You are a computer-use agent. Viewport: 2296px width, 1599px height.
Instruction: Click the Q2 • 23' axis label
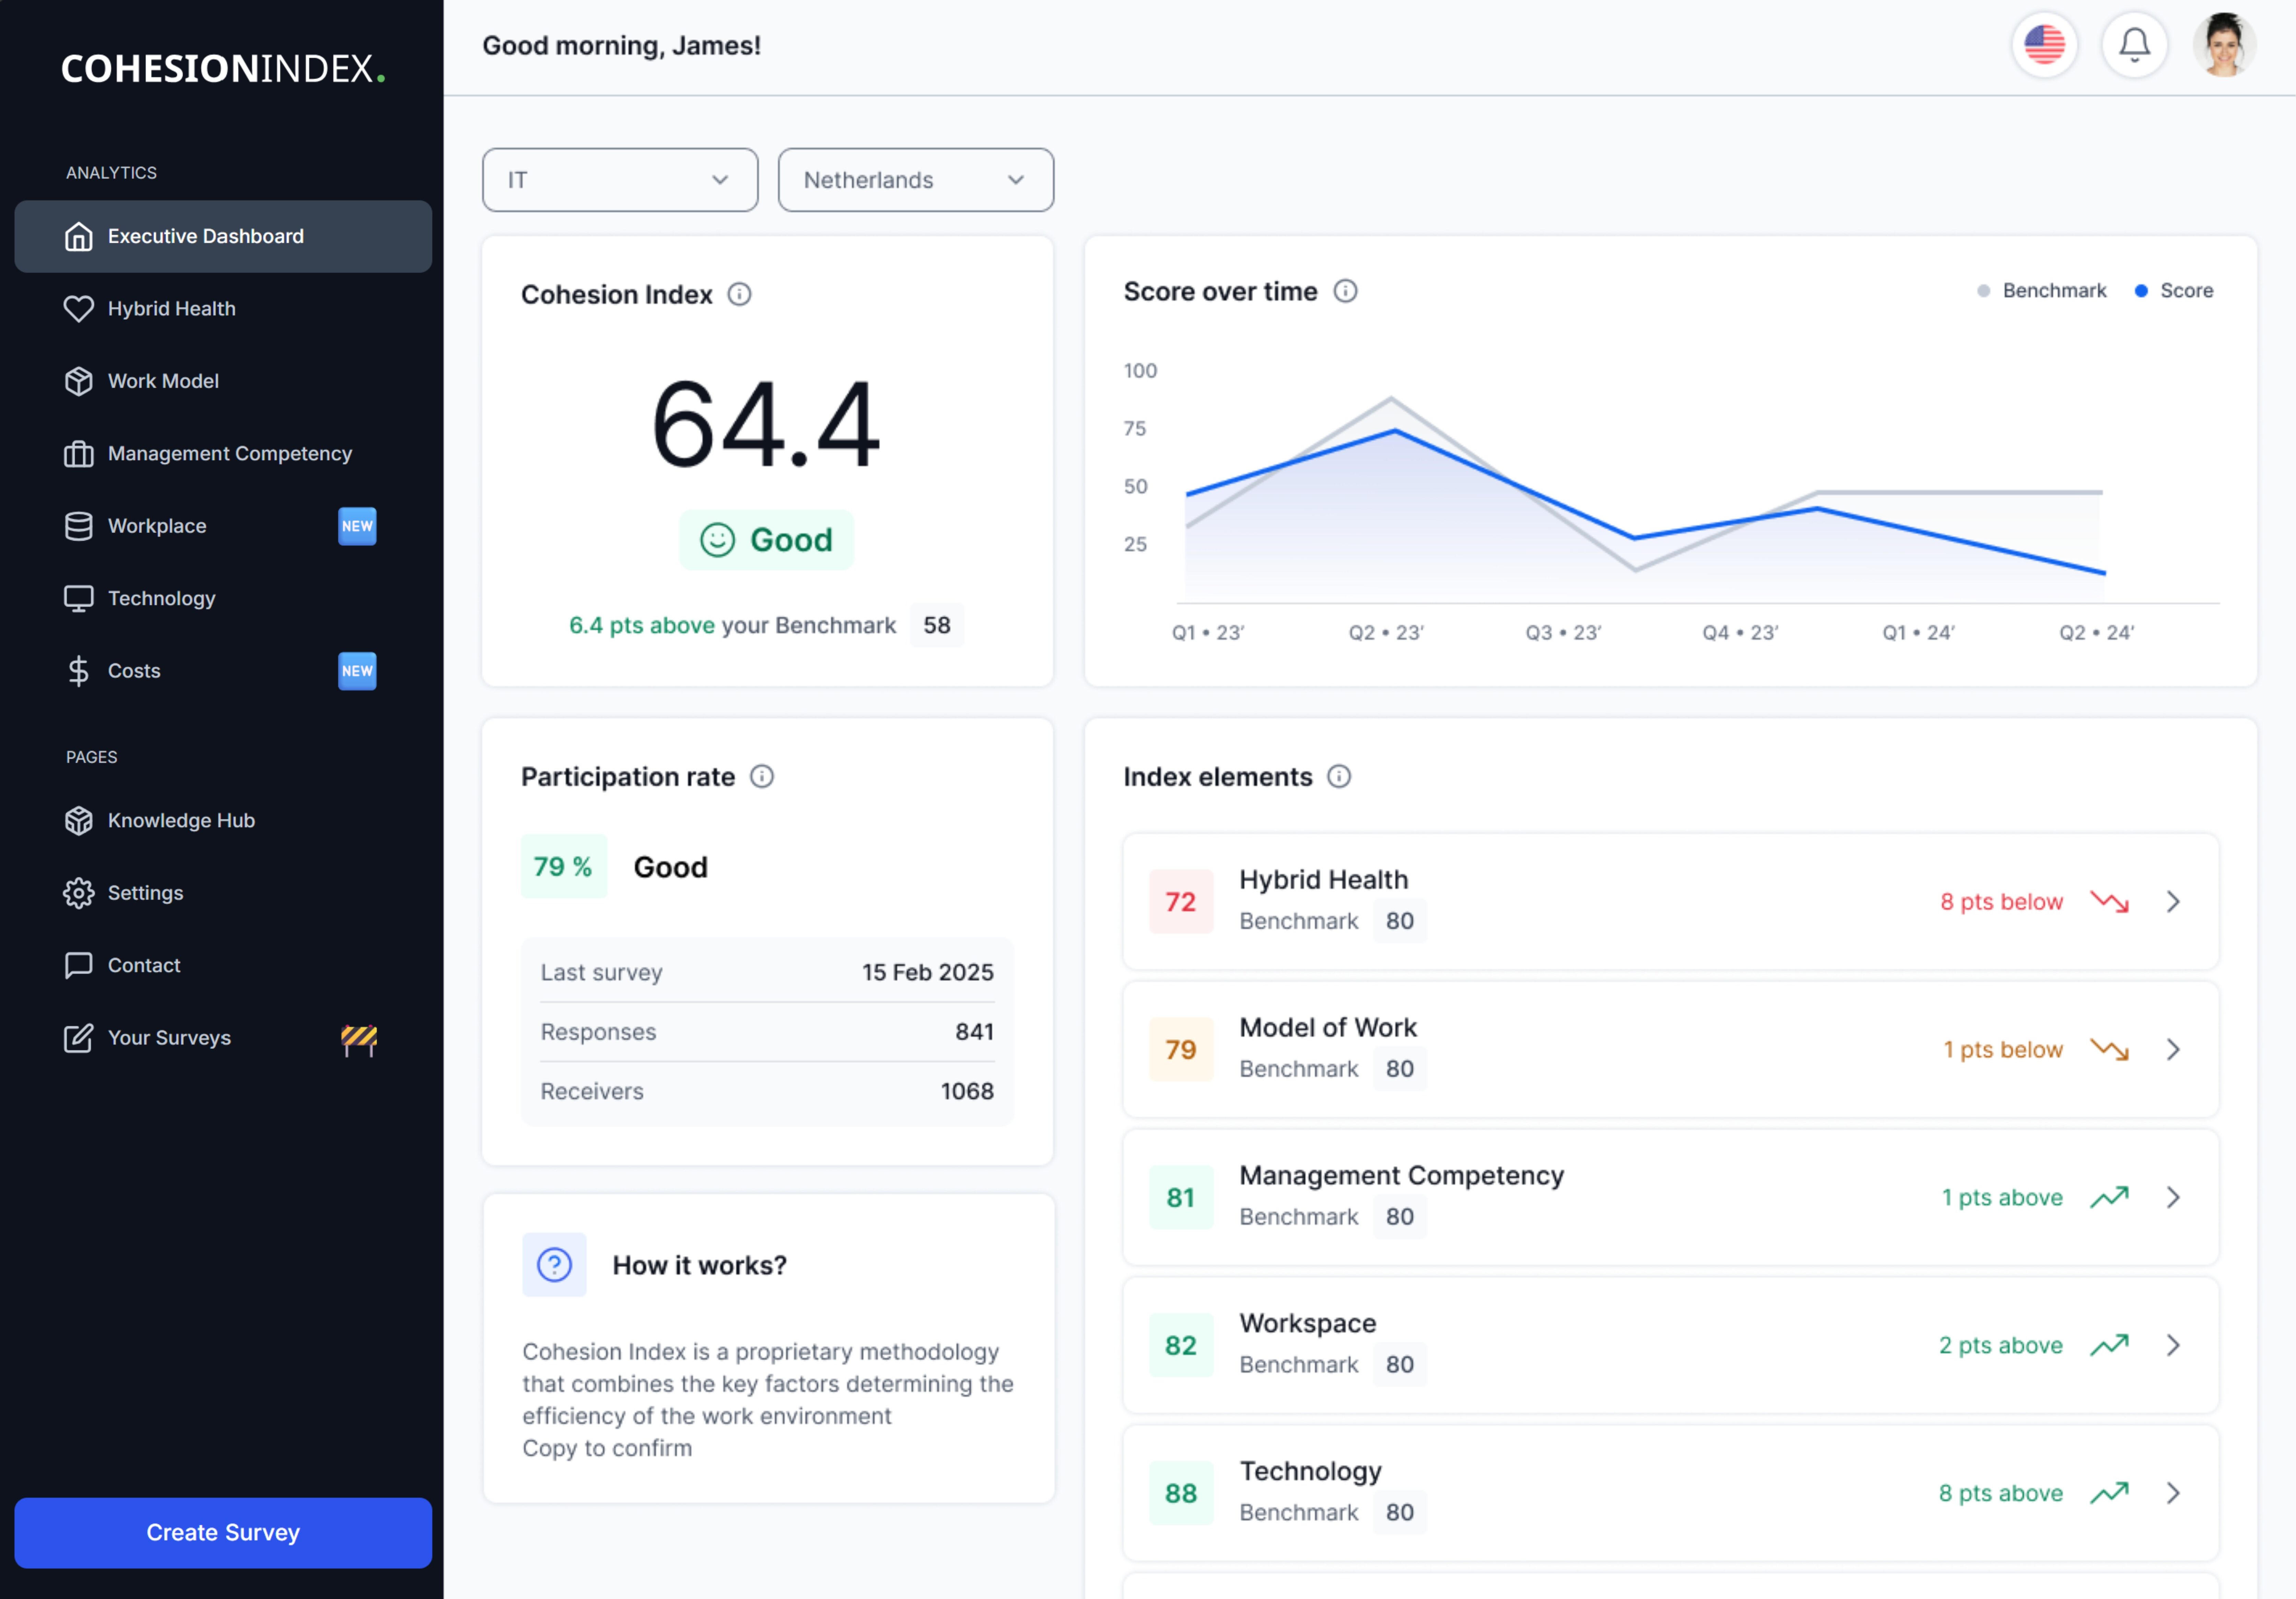(1386, 632)
